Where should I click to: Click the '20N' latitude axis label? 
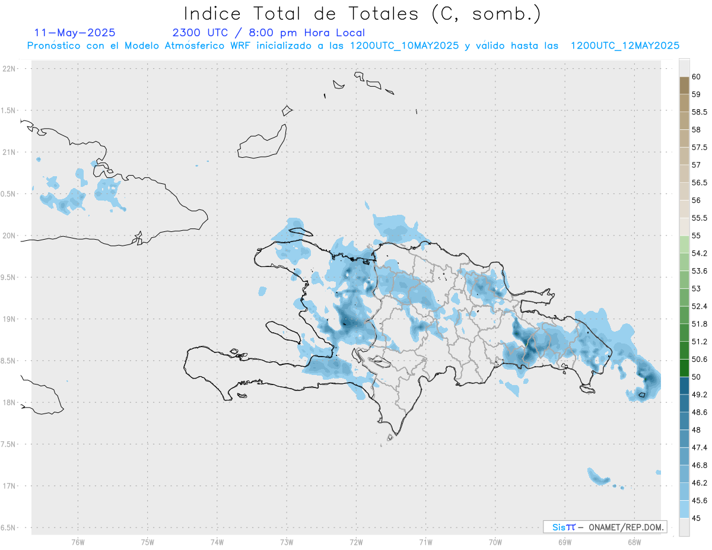tap(9, 236)
